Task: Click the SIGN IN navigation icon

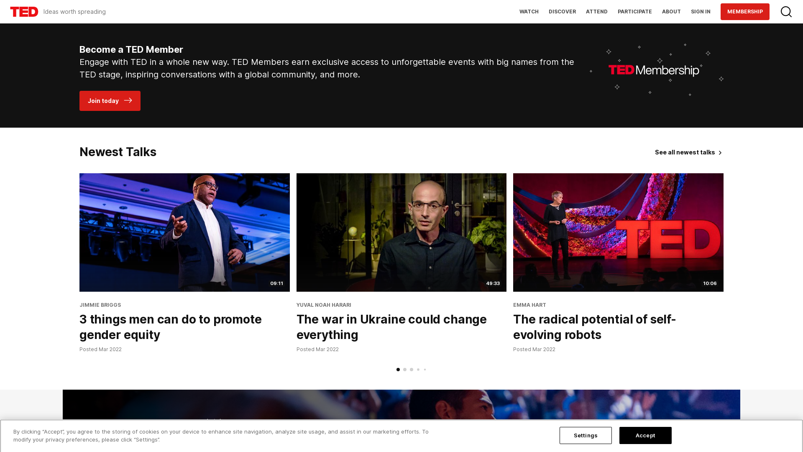Action: click(701, 12)
